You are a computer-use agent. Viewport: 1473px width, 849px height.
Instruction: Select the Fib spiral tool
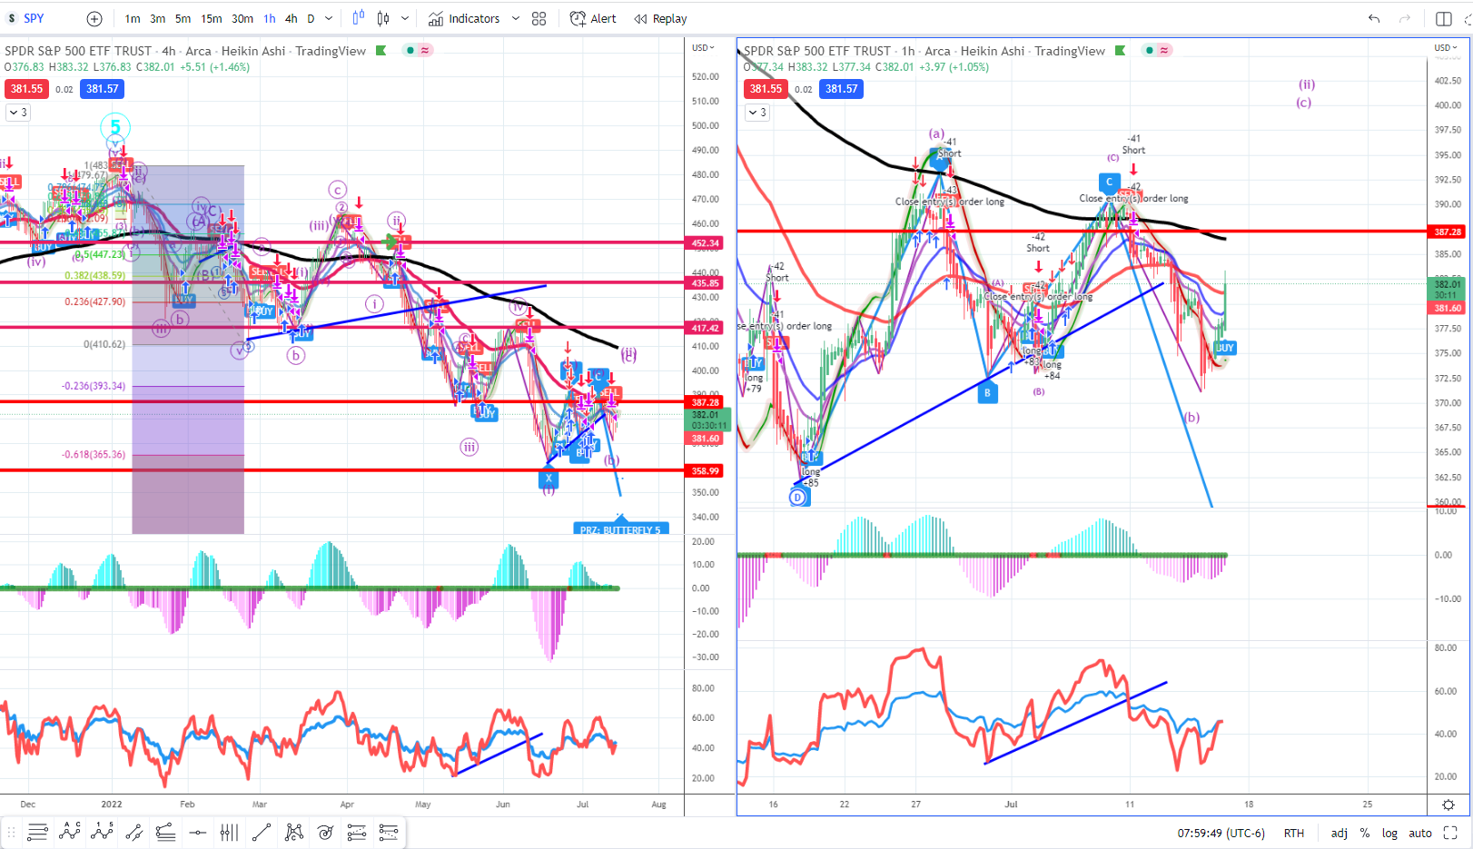tap(325, 832)
